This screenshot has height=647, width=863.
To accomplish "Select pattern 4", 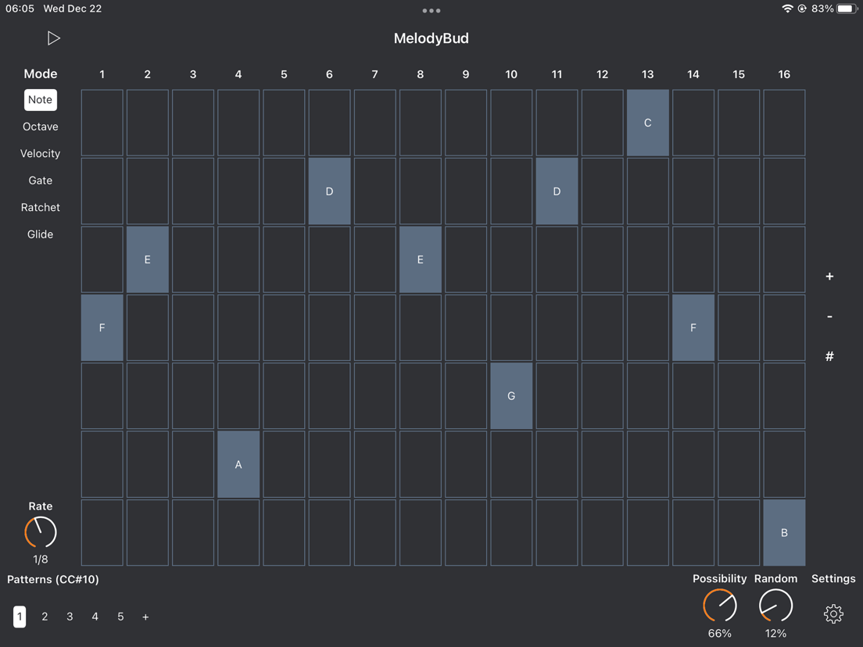I will tap(95, 617).
